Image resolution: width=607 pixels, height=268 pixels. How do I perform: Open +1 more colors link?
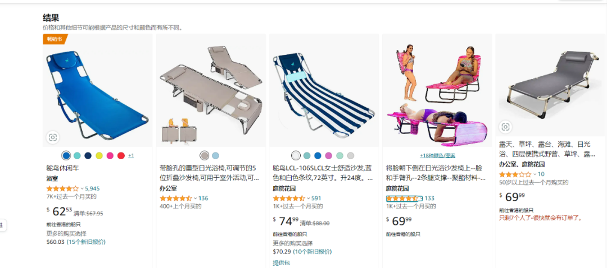pyautogui.click(x=131, y=156)
